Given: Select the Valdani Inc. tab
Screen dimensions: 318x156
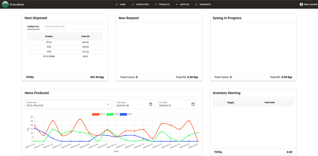Looking at the screenshot, I should click(x=33, y=27).
